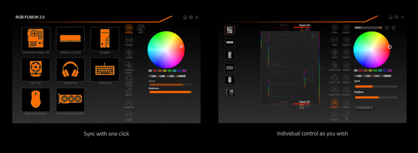
Task: Select the Z370 AORUS Gaming 7 motherboard device
Action: tap(36, 39)
